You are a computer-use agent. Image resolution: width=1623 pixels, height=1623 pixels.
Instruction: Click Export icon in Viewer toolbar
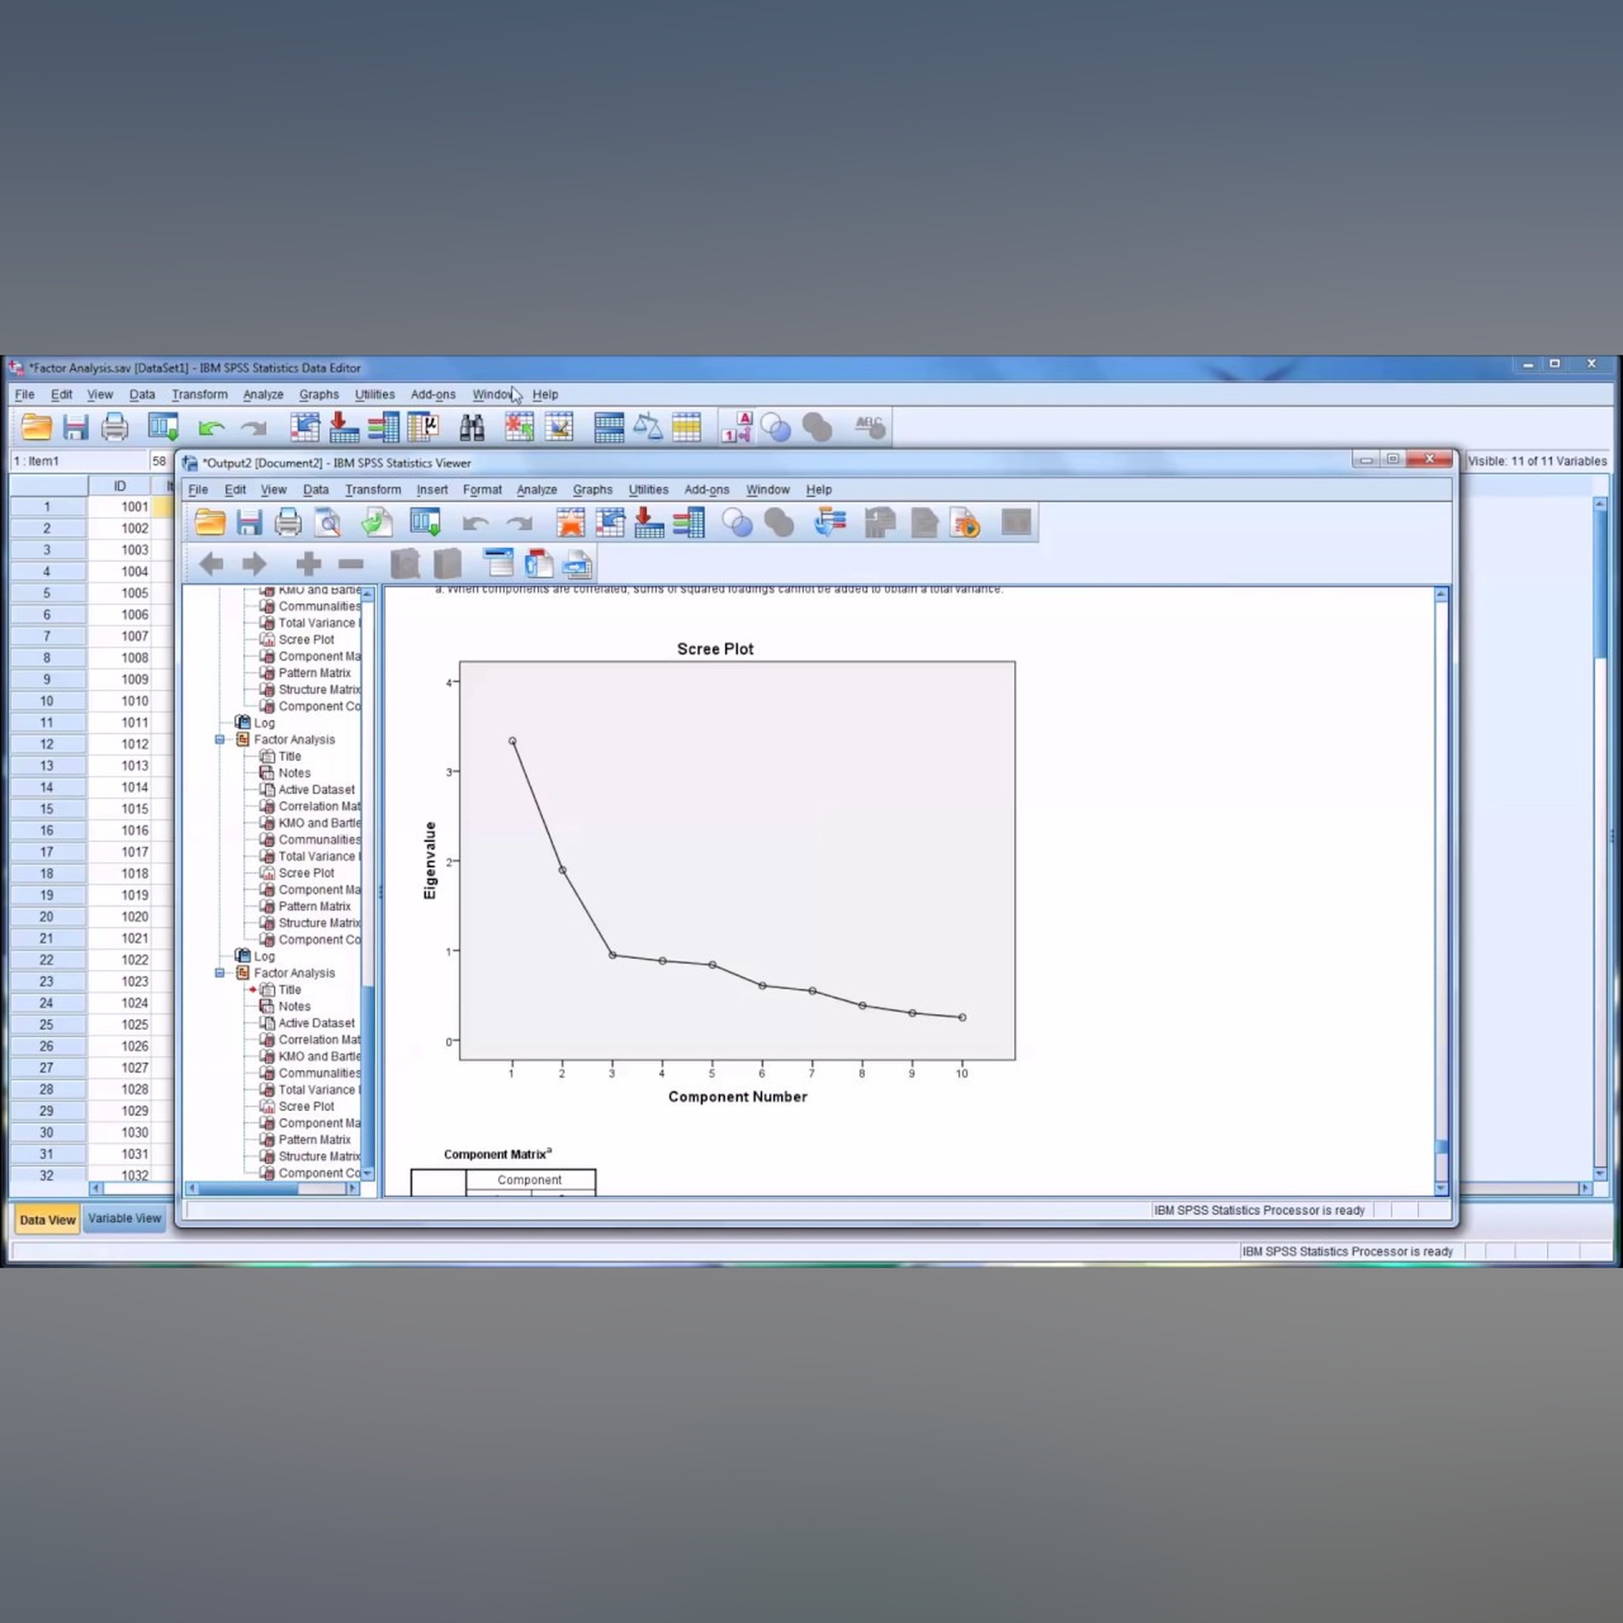377,523
